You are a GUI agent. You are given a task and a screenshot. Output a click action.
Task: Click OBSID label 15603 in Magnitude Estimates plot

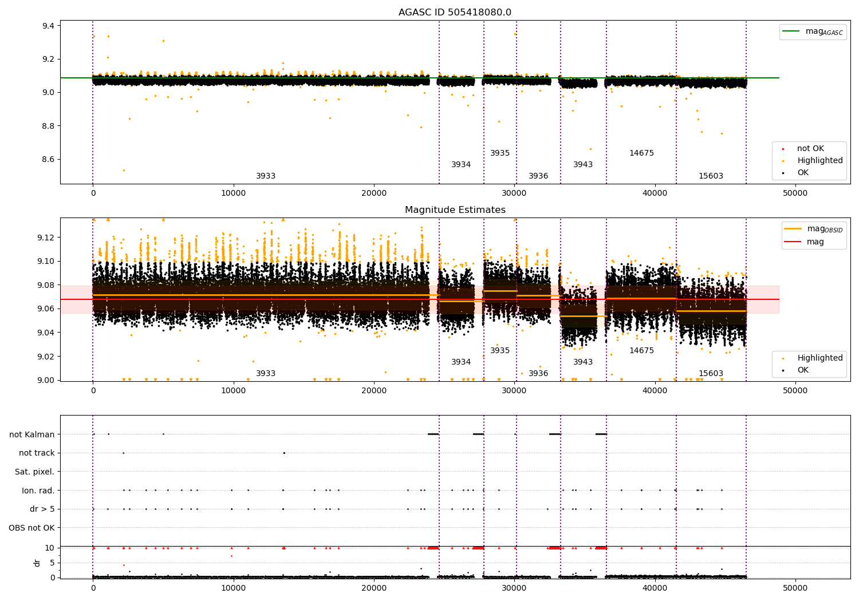pyautogui.click(x=711, y=374)
